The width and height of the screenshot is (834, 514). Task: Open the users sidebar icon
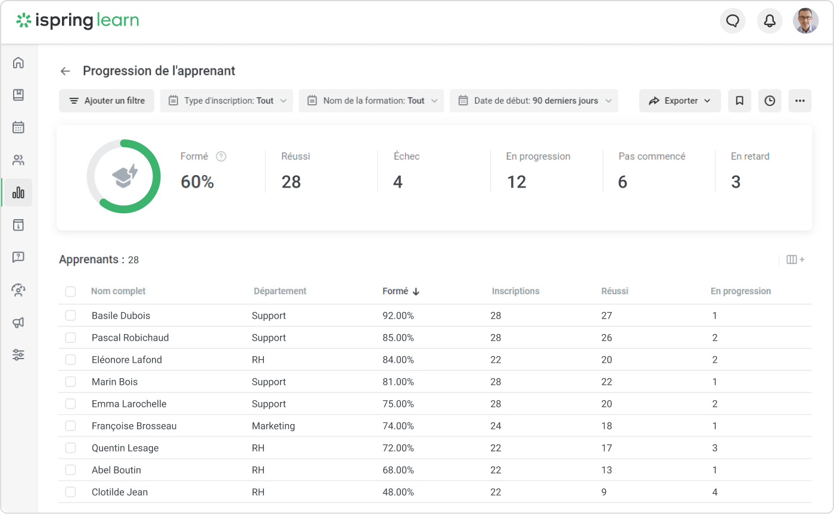pos(18,160)
